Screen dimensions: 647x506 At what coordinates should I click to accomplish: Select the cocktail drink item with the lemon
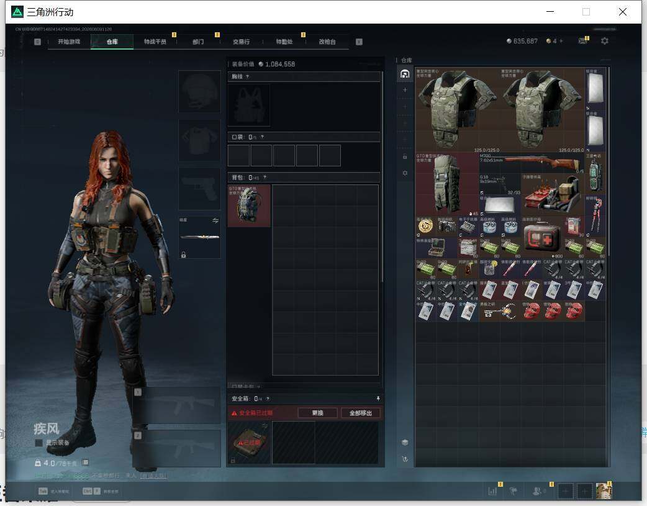(489, 269)
